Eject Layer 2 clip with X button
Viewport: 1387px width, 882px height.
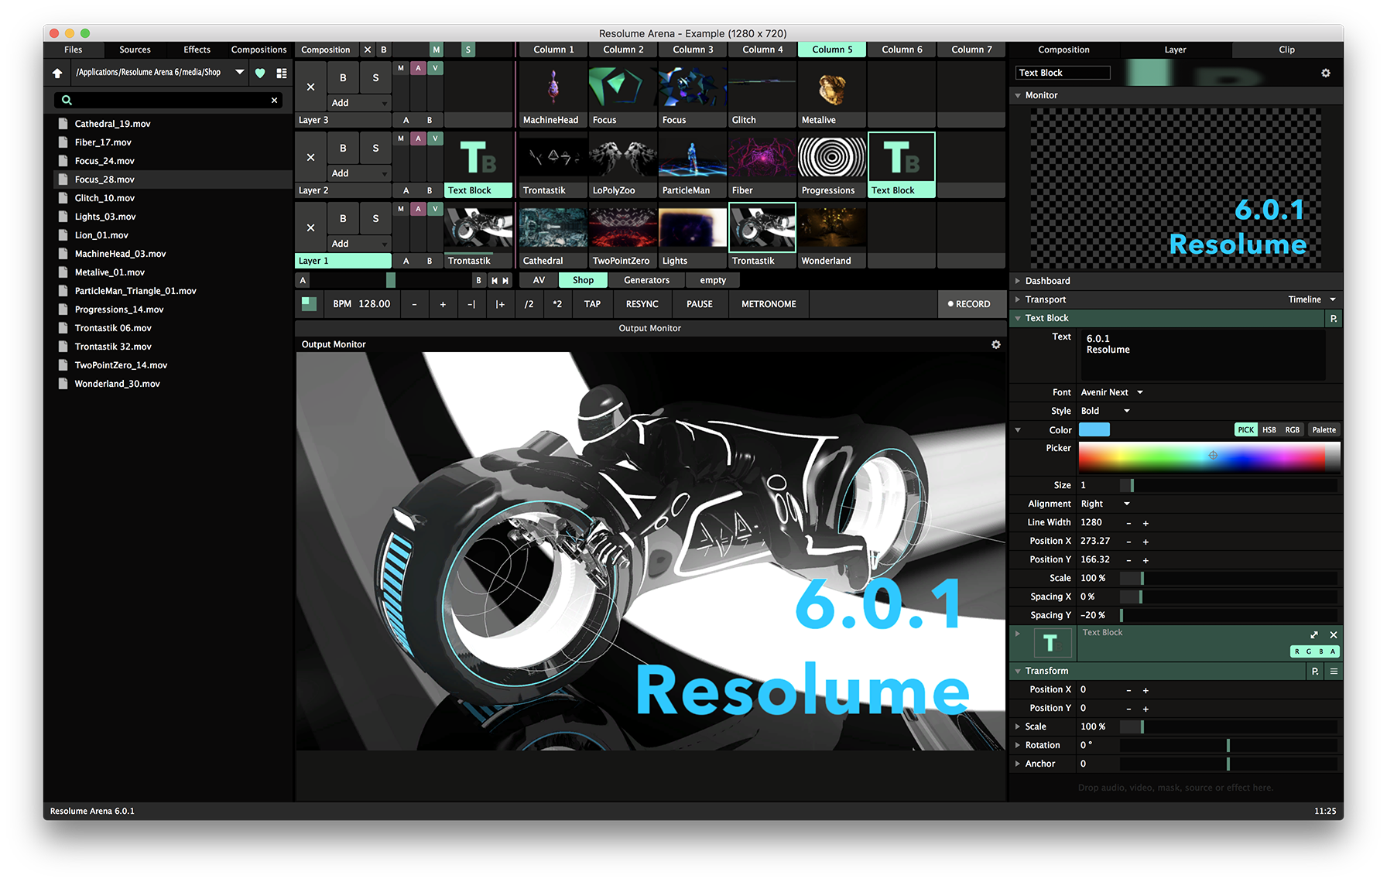click(310, 157)
